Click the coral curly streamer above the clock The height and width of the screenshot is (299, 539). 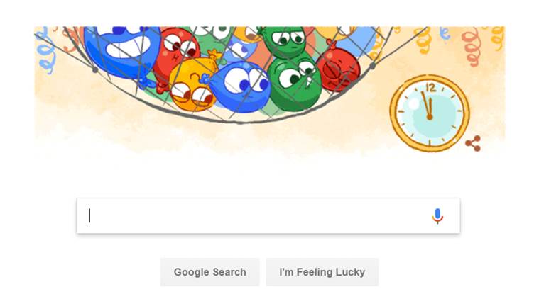tap(472, 46)
